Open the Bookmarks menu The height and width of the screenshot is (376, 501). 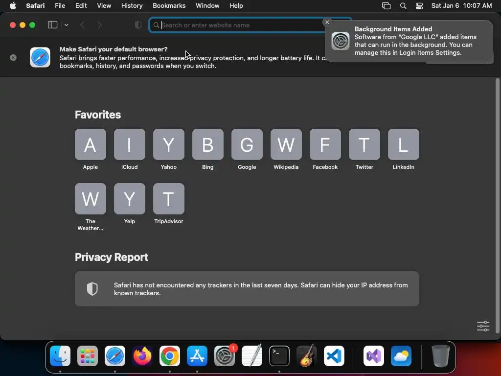(169, 5)
